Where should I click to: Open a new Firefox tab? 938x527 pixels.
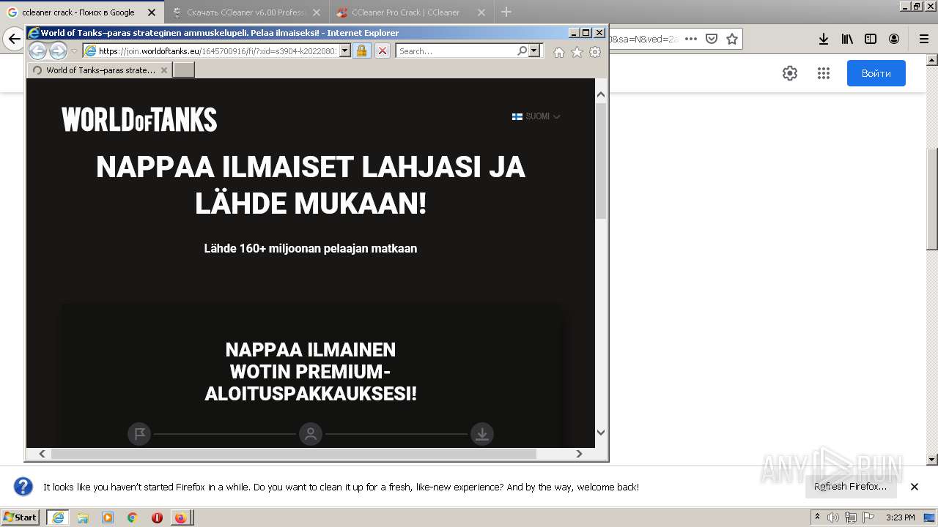[x=506, y=12]
